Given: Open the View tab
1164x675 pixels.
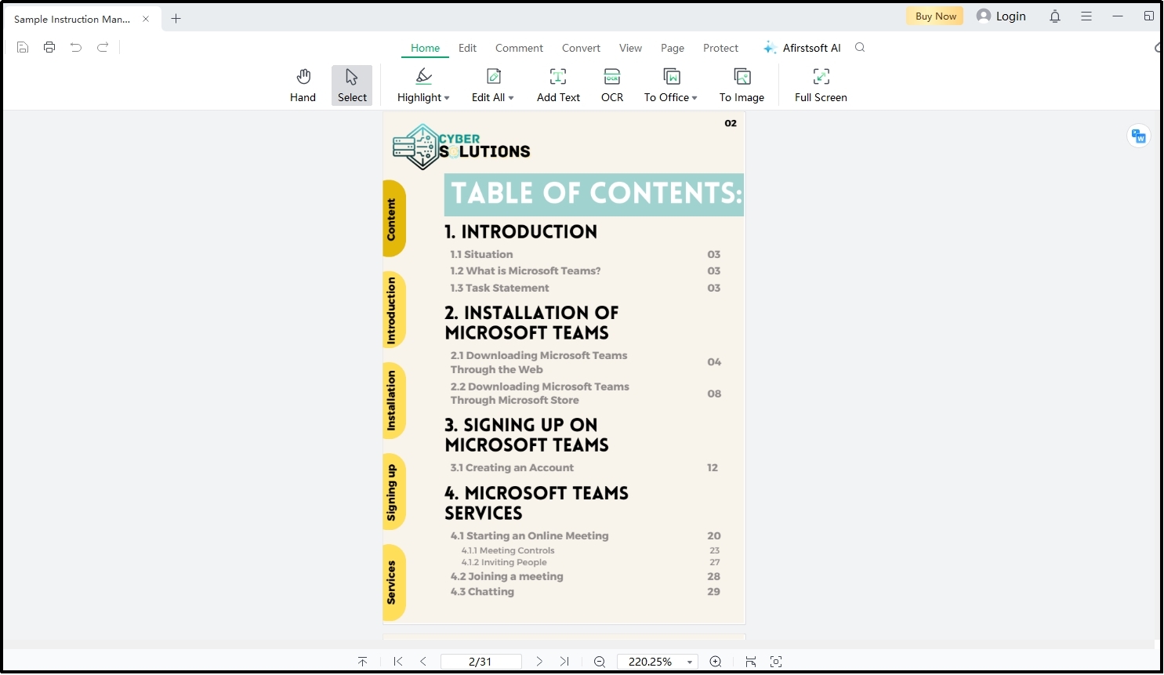Looking at the screenshot, I should click(x=630, y=48).
